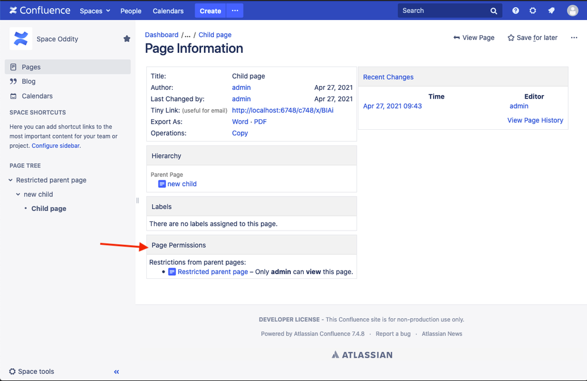Collapse the Restricted parent page tree node
The image size is (587, 381).
[11, 180]
